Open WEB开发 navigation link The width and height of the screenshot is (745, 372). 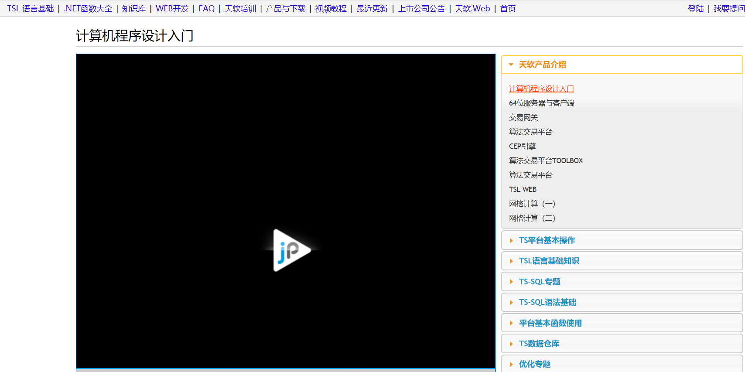(x=172, y=9)
